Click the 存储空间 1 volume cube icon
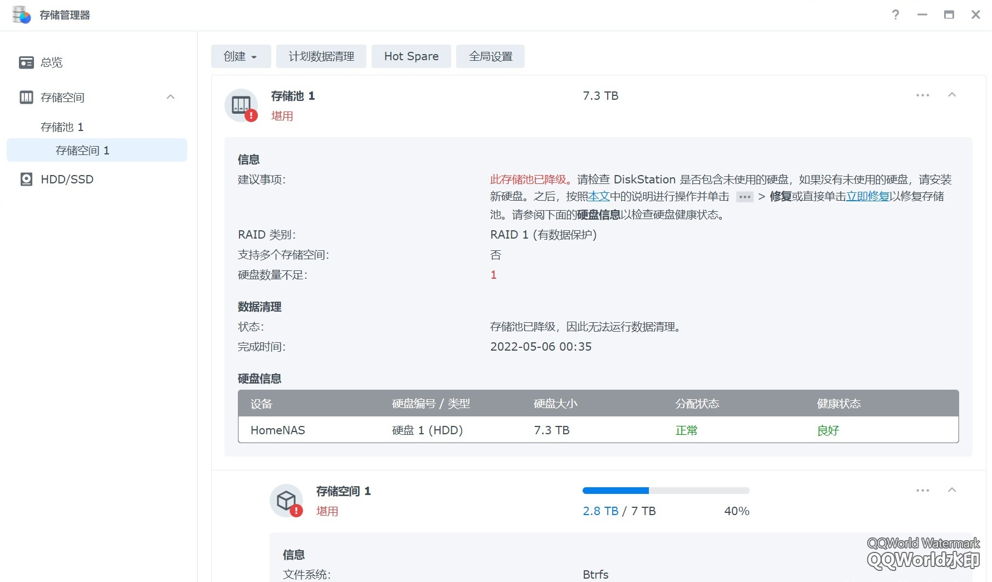 click(287, 501)
